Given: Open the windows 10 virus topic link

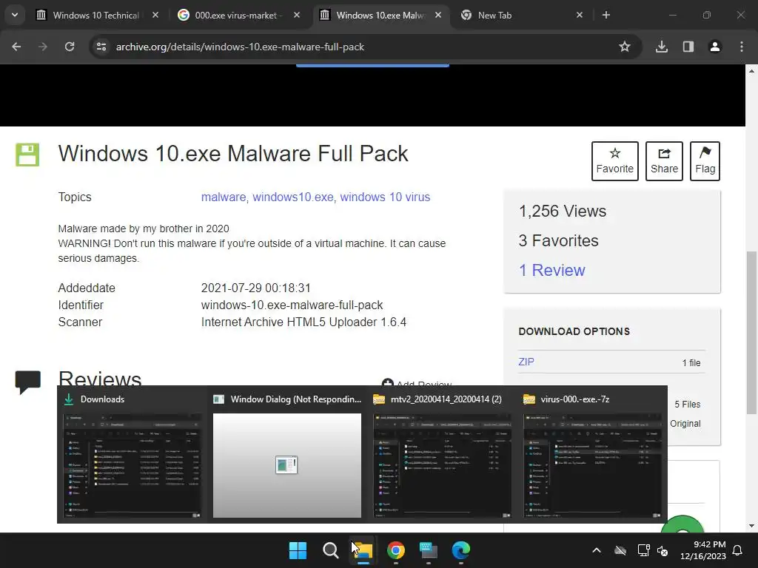Looking at the screenshot, I should point(385,197).
